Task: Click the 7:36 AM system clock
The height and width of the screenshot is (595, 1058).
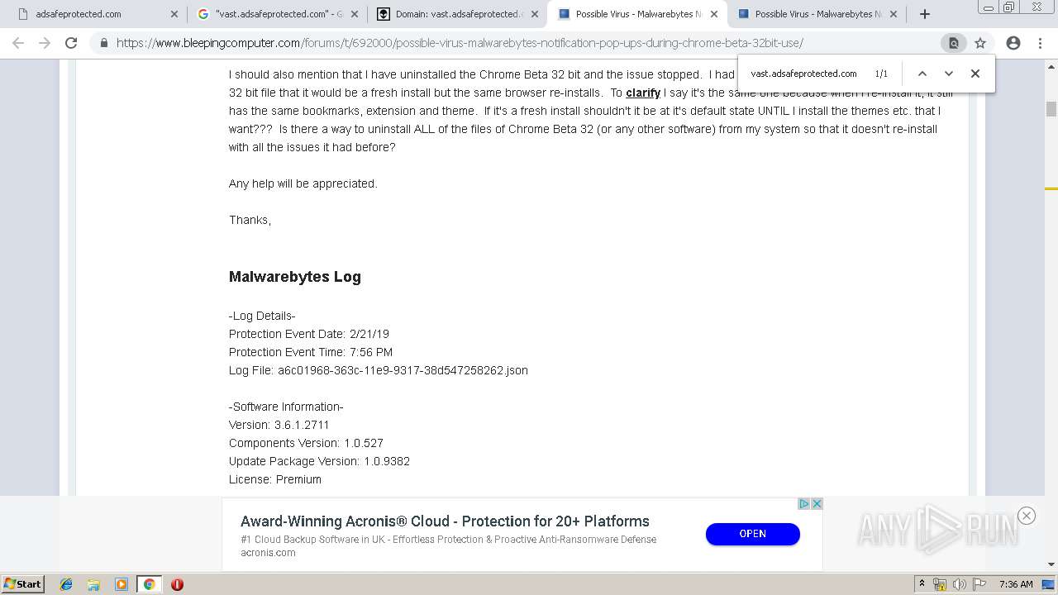Action: coord(1016,584)
